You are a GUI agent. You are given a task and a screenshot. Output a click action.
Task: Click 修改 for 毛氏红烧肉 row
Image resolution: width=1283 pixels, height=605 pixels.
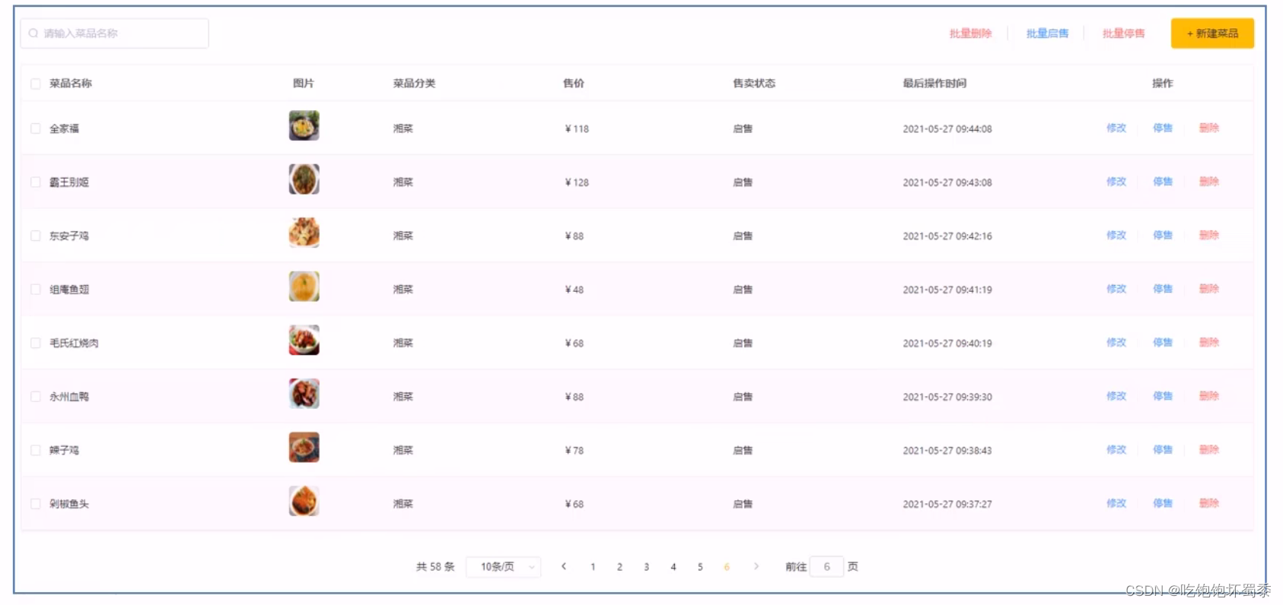(1116, 343)
